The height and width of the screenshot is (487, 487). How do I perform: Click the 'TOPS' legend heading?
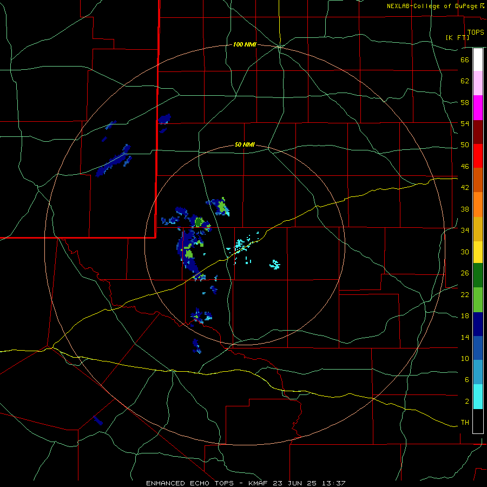coord(476,32)
